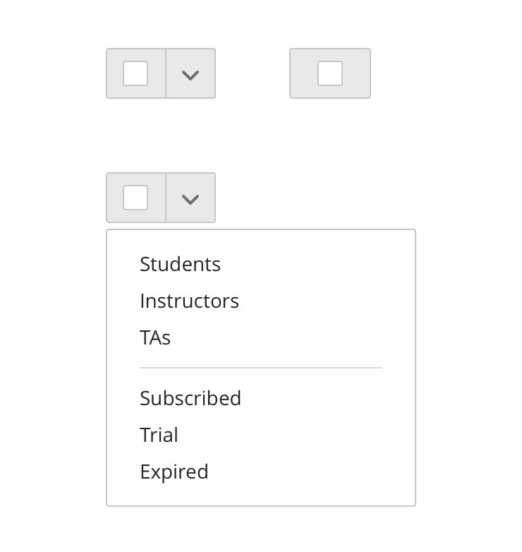Tick the checkbox in the top-left split button
The image size is (522, 552).
coord(135,73)
